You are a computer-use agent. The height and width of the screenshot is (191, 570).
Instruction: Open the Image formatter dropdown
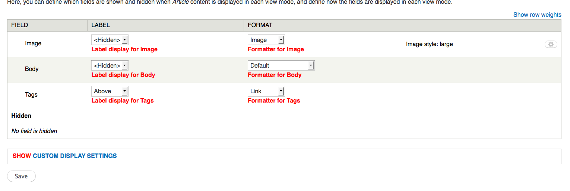[266, 40]
